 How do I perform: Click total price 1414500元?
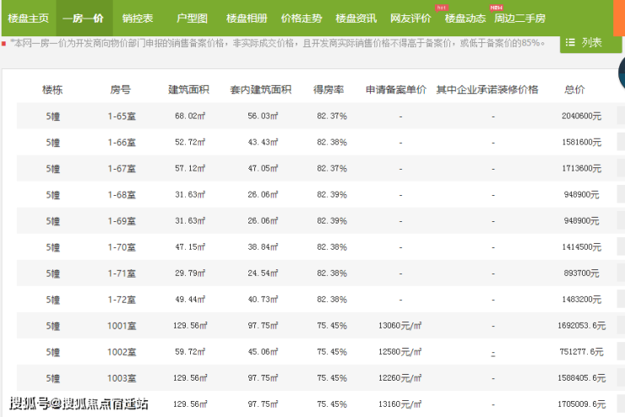click(582, 247)
